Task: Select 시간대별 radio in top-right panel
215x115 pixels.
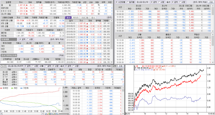Action: point(117,2)
